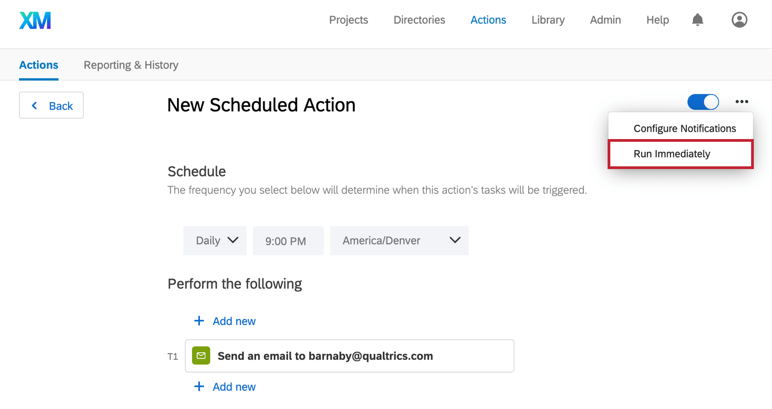This screenshot has height=409, width=772.
Task: Open the notifications bell
Action: click(x=698, y=20)
